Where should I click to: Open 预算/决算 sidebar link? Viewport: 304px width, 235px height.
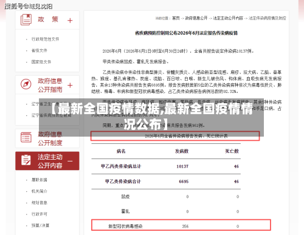point(40,225)
